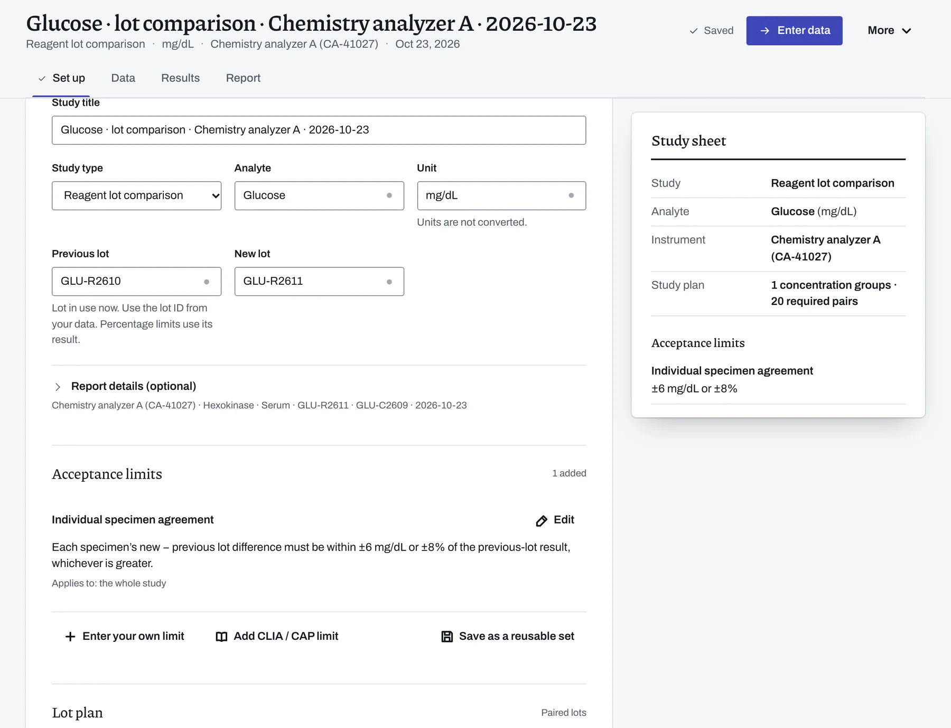Click the checkmark icon on the Set up tab
Image resolution: width=951 pixels, height=728 pixels.
(x=42, y=78)
